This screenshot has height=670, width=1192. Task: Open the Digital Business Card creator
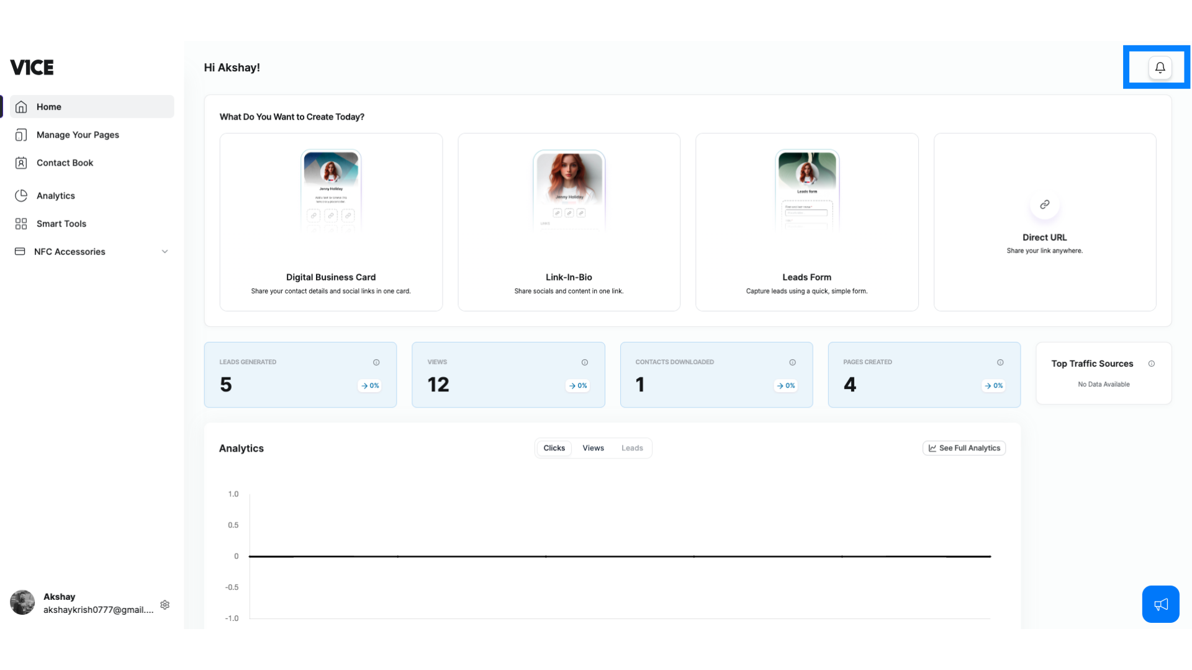click(331, 221)
